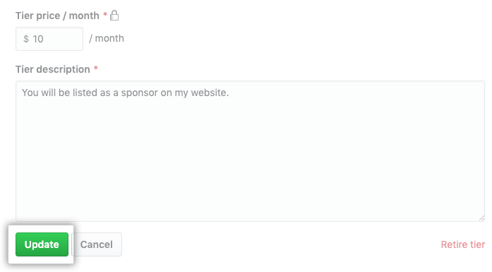Click empty space inside description box

(x=250, y=163)
